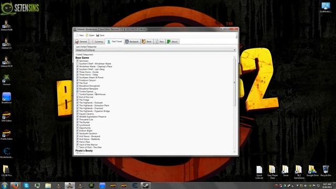
Task: Uncheck Hero's Pass teleporter
Action: coord(78,142)
